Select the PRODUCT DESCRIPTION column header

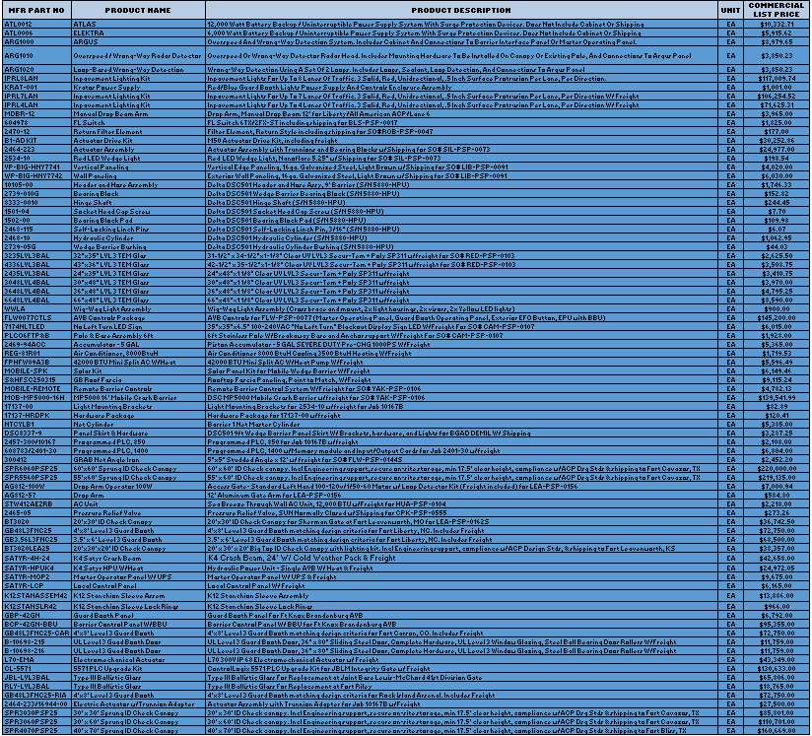461,11
